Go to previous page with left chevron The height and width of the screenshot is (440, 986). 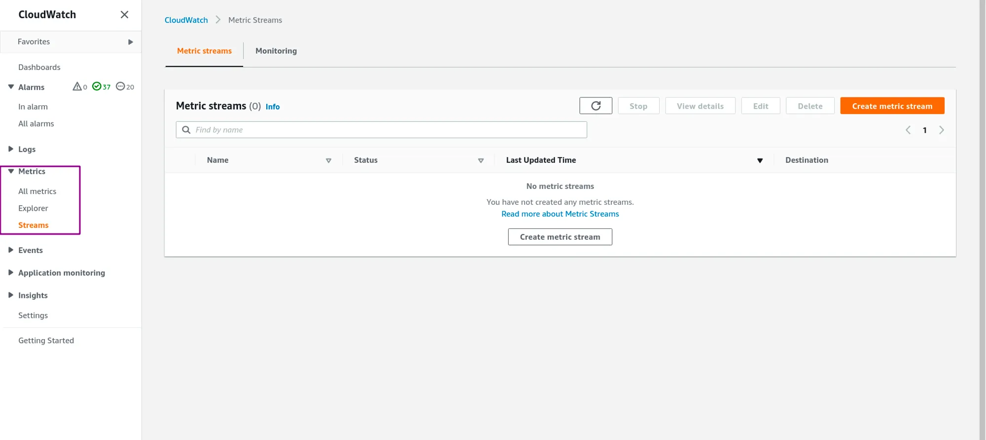(908, 130)
